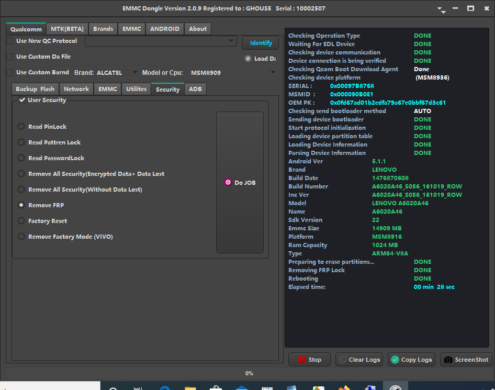Viewport: 495px width, 390px height.
Task: Uncheck the User Security checkbox
Action: tap(22, 100)
